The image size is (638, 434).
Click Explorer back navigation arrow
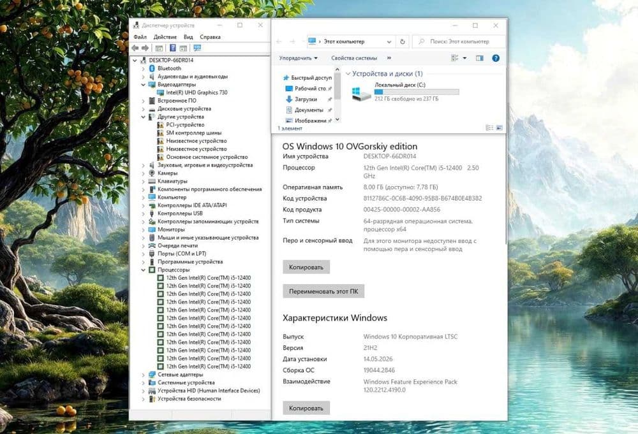click(279, 41)
